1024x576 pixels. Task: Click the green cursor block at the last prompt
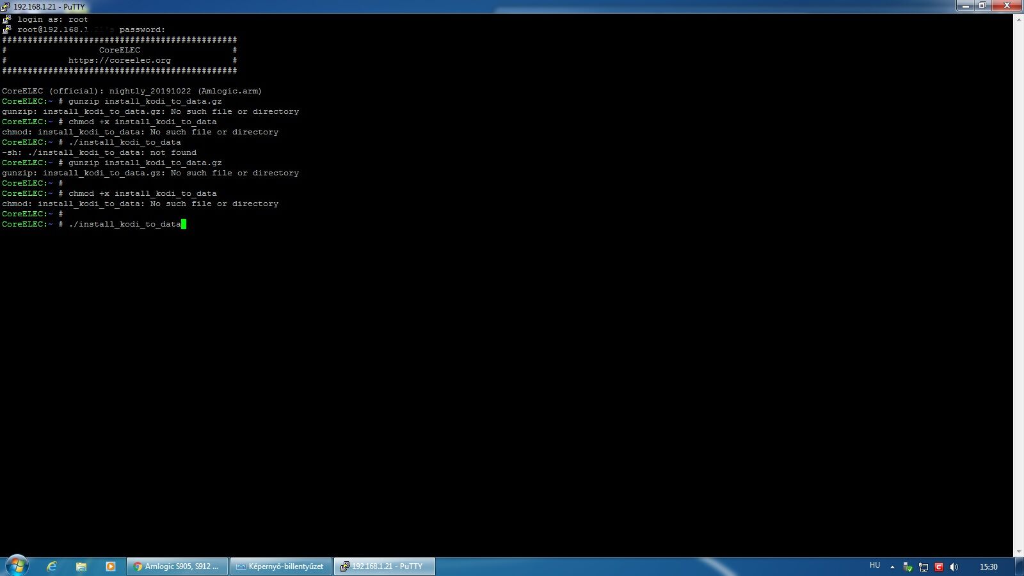tap(184, 224)
